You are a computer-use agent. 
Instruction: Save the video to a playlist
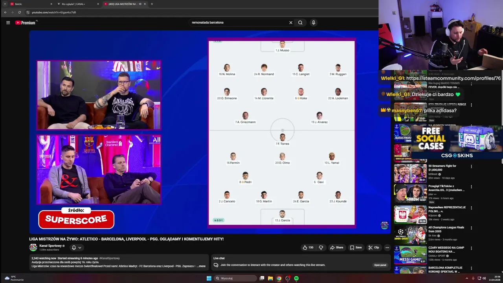pyautogui.click(x=356, y=248)
